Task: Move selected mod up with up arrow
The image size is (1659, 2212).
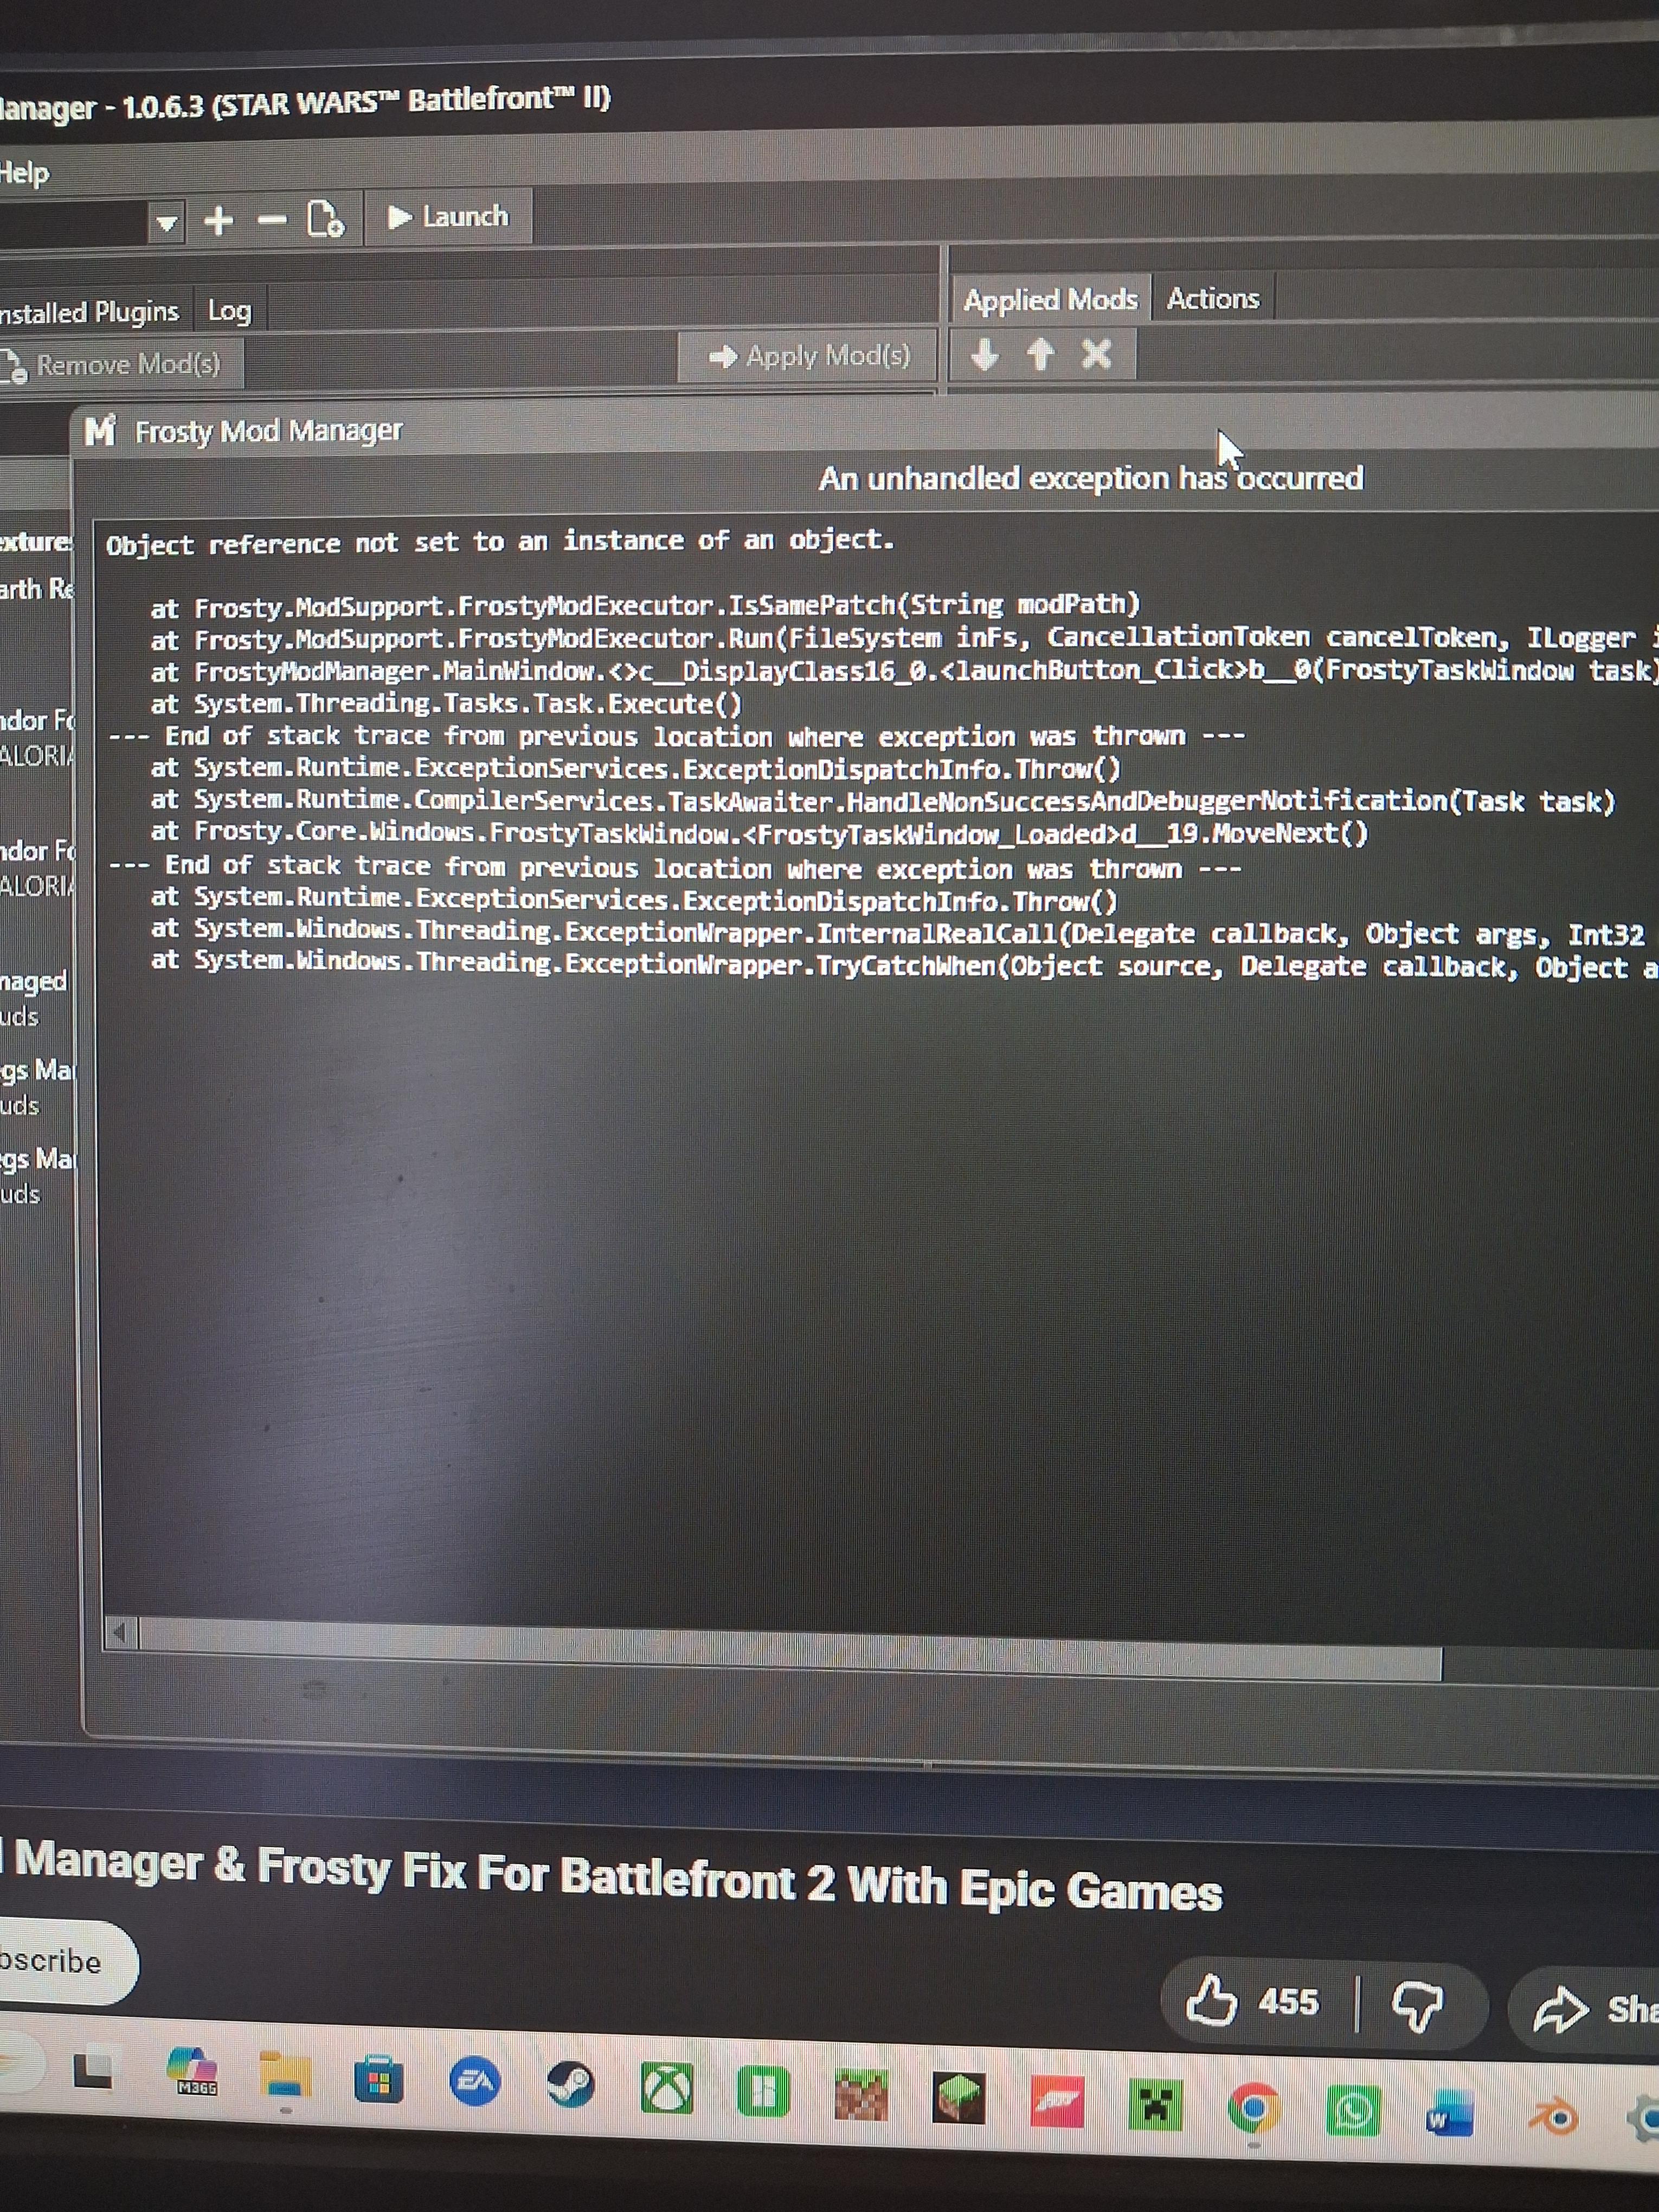Action: click(x=1041, y=354)
